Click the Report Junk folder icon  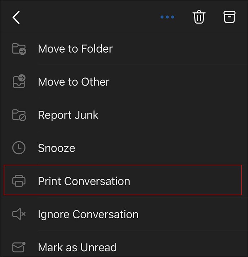[x=19, y=115]
